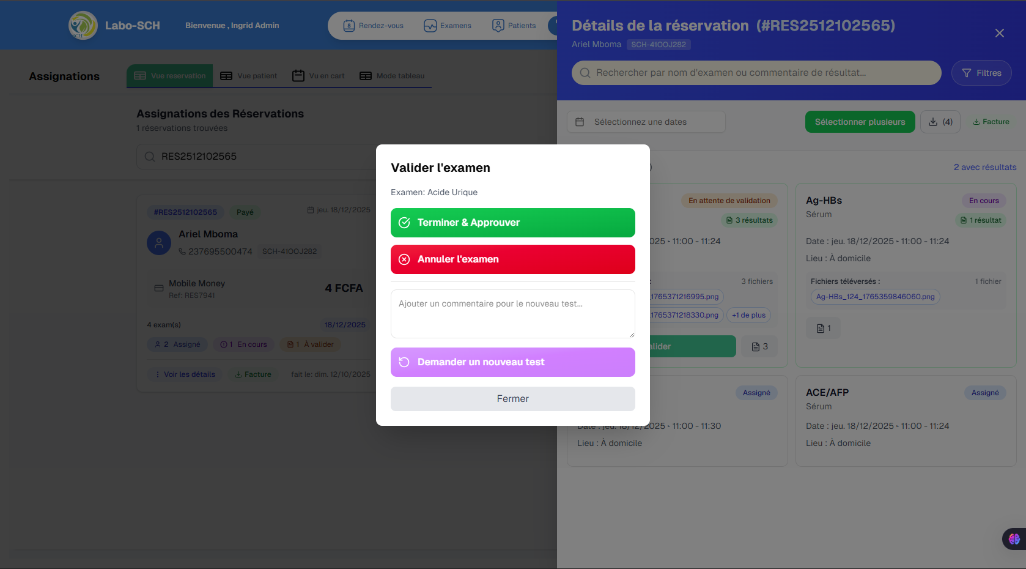Switch to Mode tableau tab

[392, 76]
